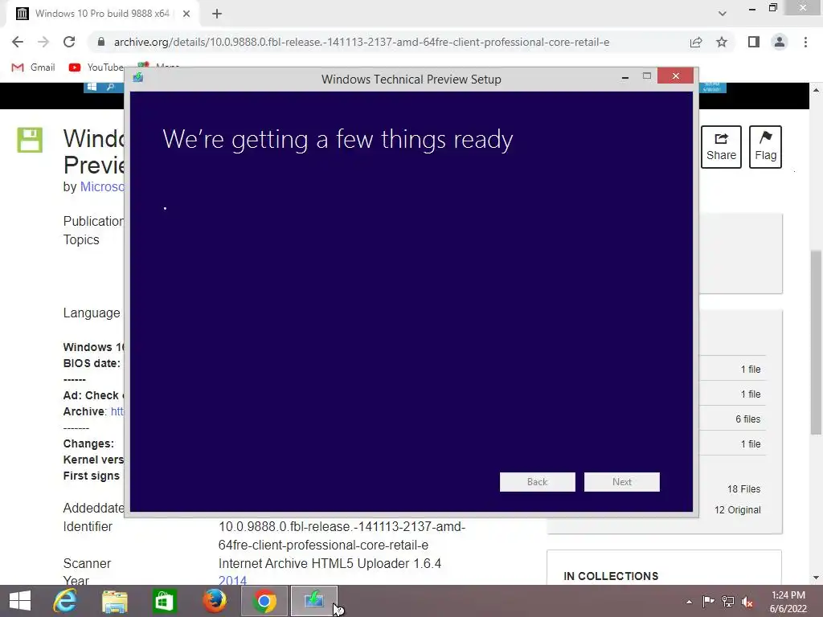Show hidden system tray icons
This screenshot has height=617, width=823.
[689, 602]
